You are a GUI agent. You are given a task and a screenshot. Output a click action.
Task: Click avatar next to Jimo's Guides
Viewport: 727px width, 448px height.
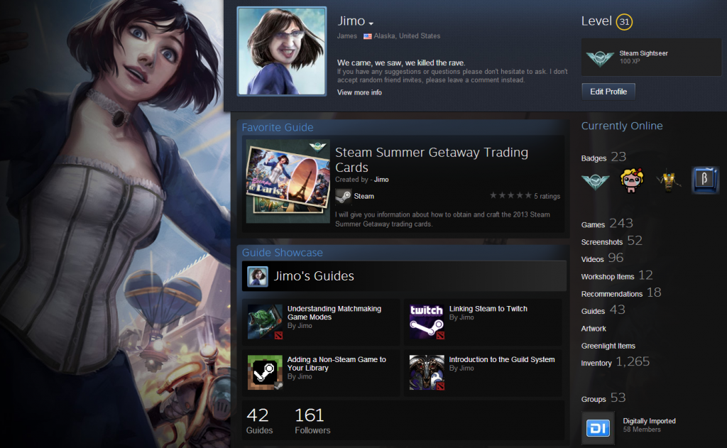click(x=258, y=277)
